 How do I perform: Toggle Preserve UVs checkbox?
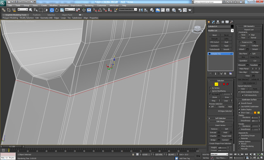point(240,42)
